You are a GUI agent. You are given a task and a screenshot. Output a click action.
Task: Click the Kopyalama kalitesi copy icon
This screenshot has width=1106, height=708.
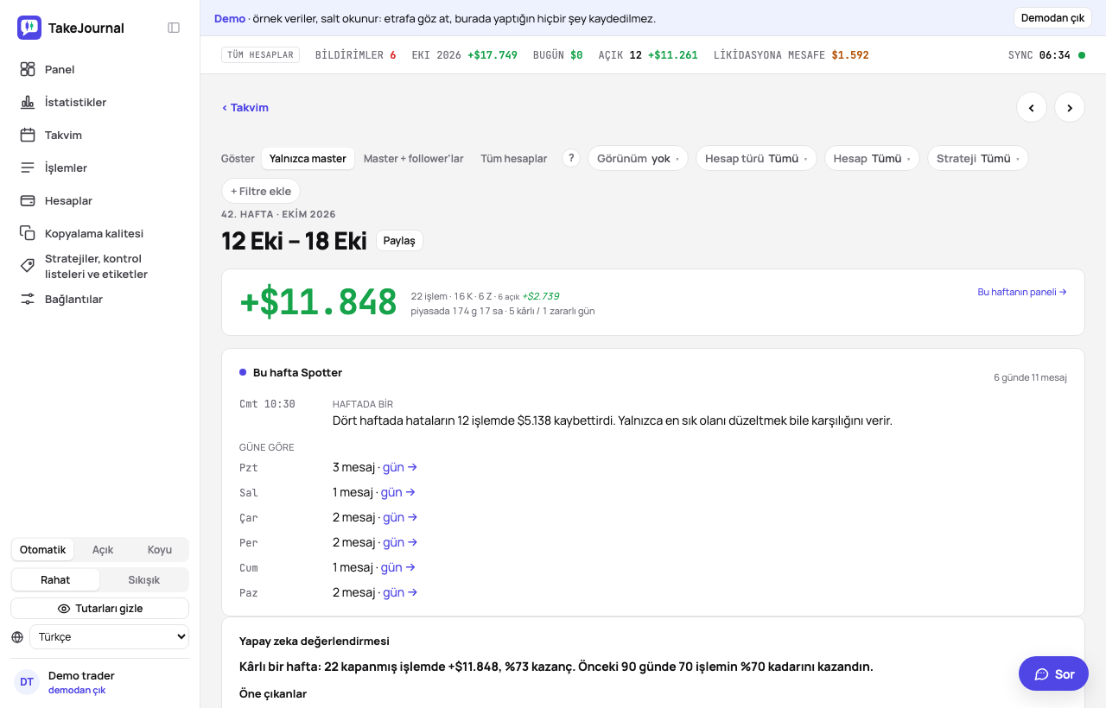(x=28, y=233)
